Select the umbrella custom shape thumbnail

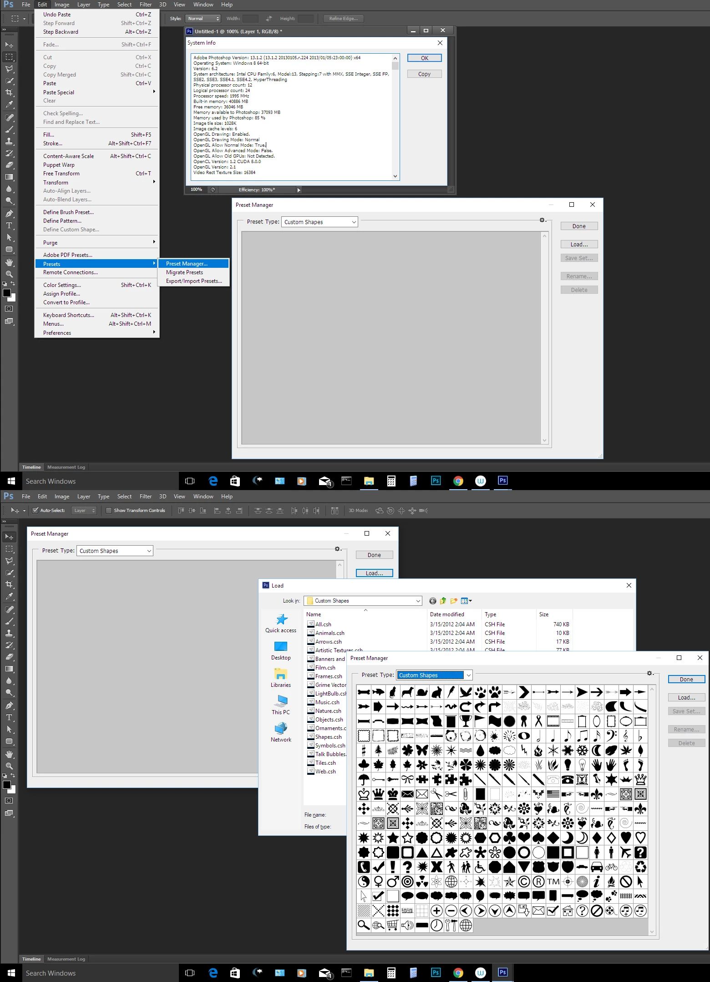click(x=364, y=779)
